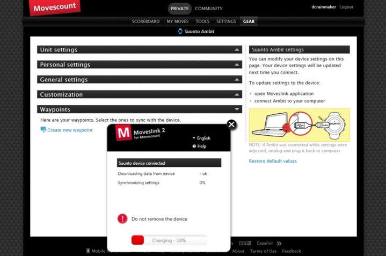The width and height of the screenshot is (386, 256).
Task: Switch to the COMMUNITY tab
Action: point(209,9)
